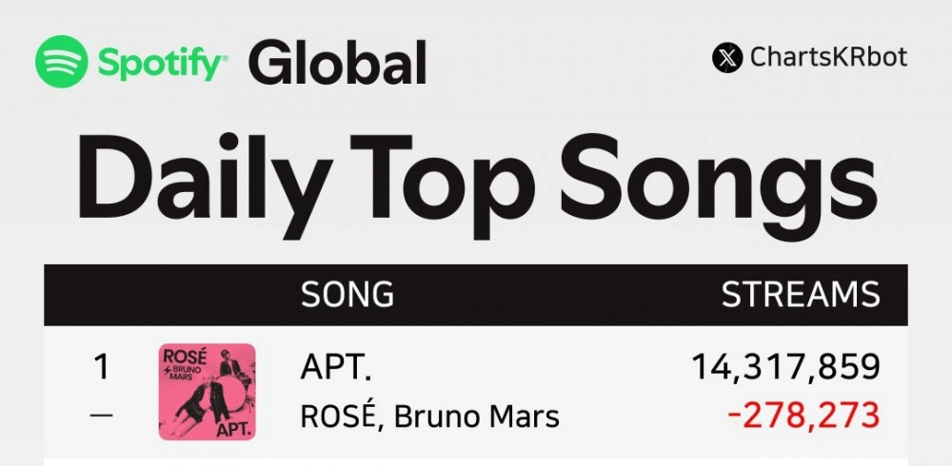Click artist names ROSÉ, Bruno Mars
The image size is (952, 466).
pos(430,417)
